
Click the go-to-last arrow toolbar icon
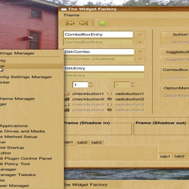[x=83, y=23]
